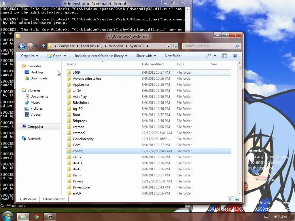295x221 pixels.
Task: Sort by the Size column header
Action: tap(220, 64)
